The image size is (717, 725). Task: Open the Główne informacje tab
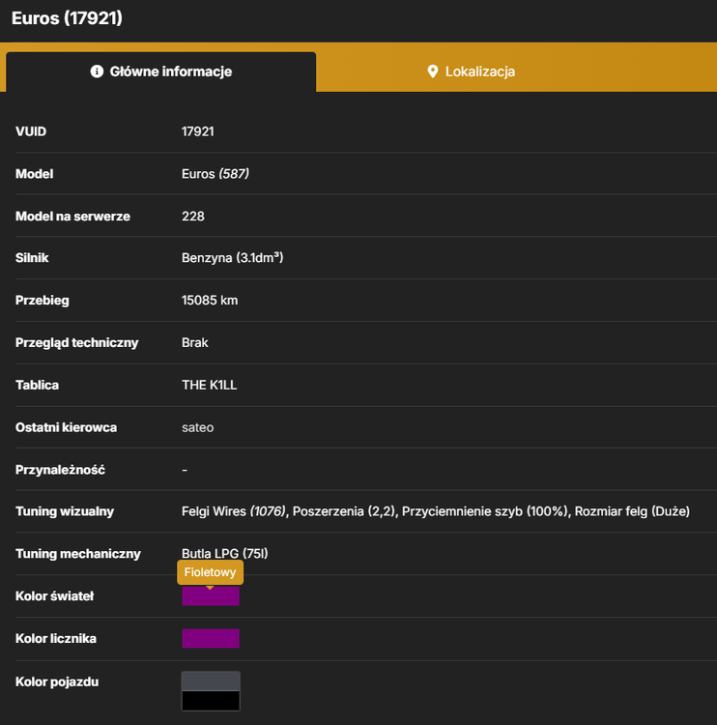click(160, 72)
